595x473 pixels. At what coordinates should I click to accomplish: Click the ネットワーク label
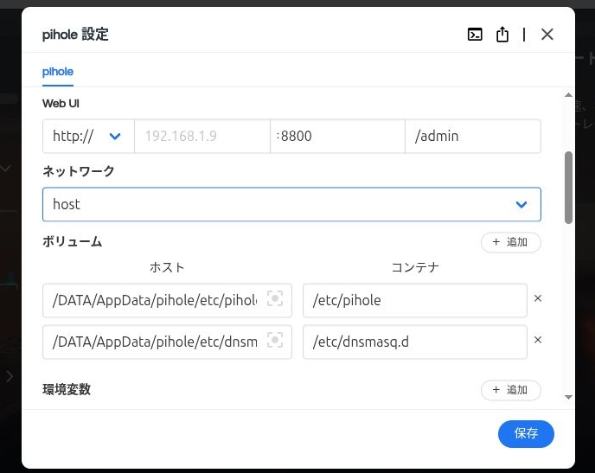tap(78, 171)
